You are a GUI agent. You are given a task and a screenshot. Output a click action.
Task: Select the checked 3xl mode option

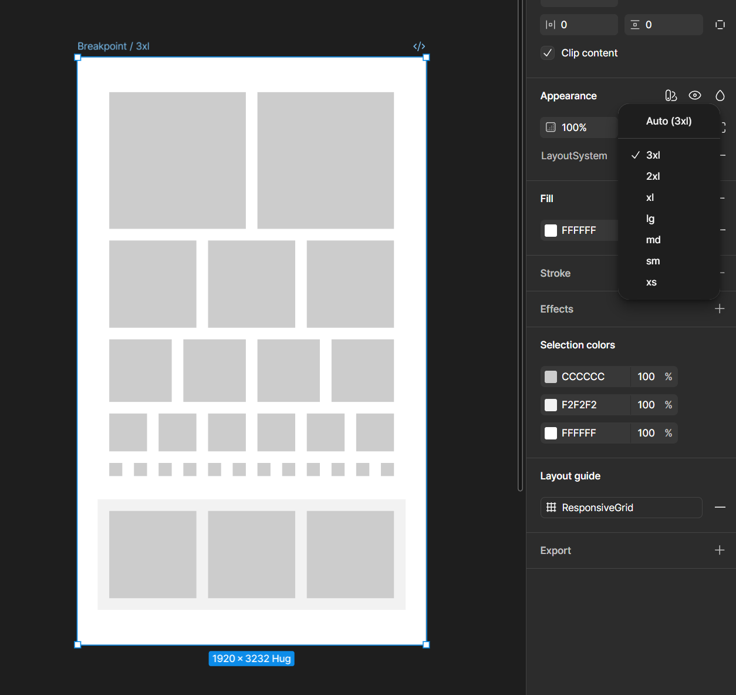click(653, 155)
